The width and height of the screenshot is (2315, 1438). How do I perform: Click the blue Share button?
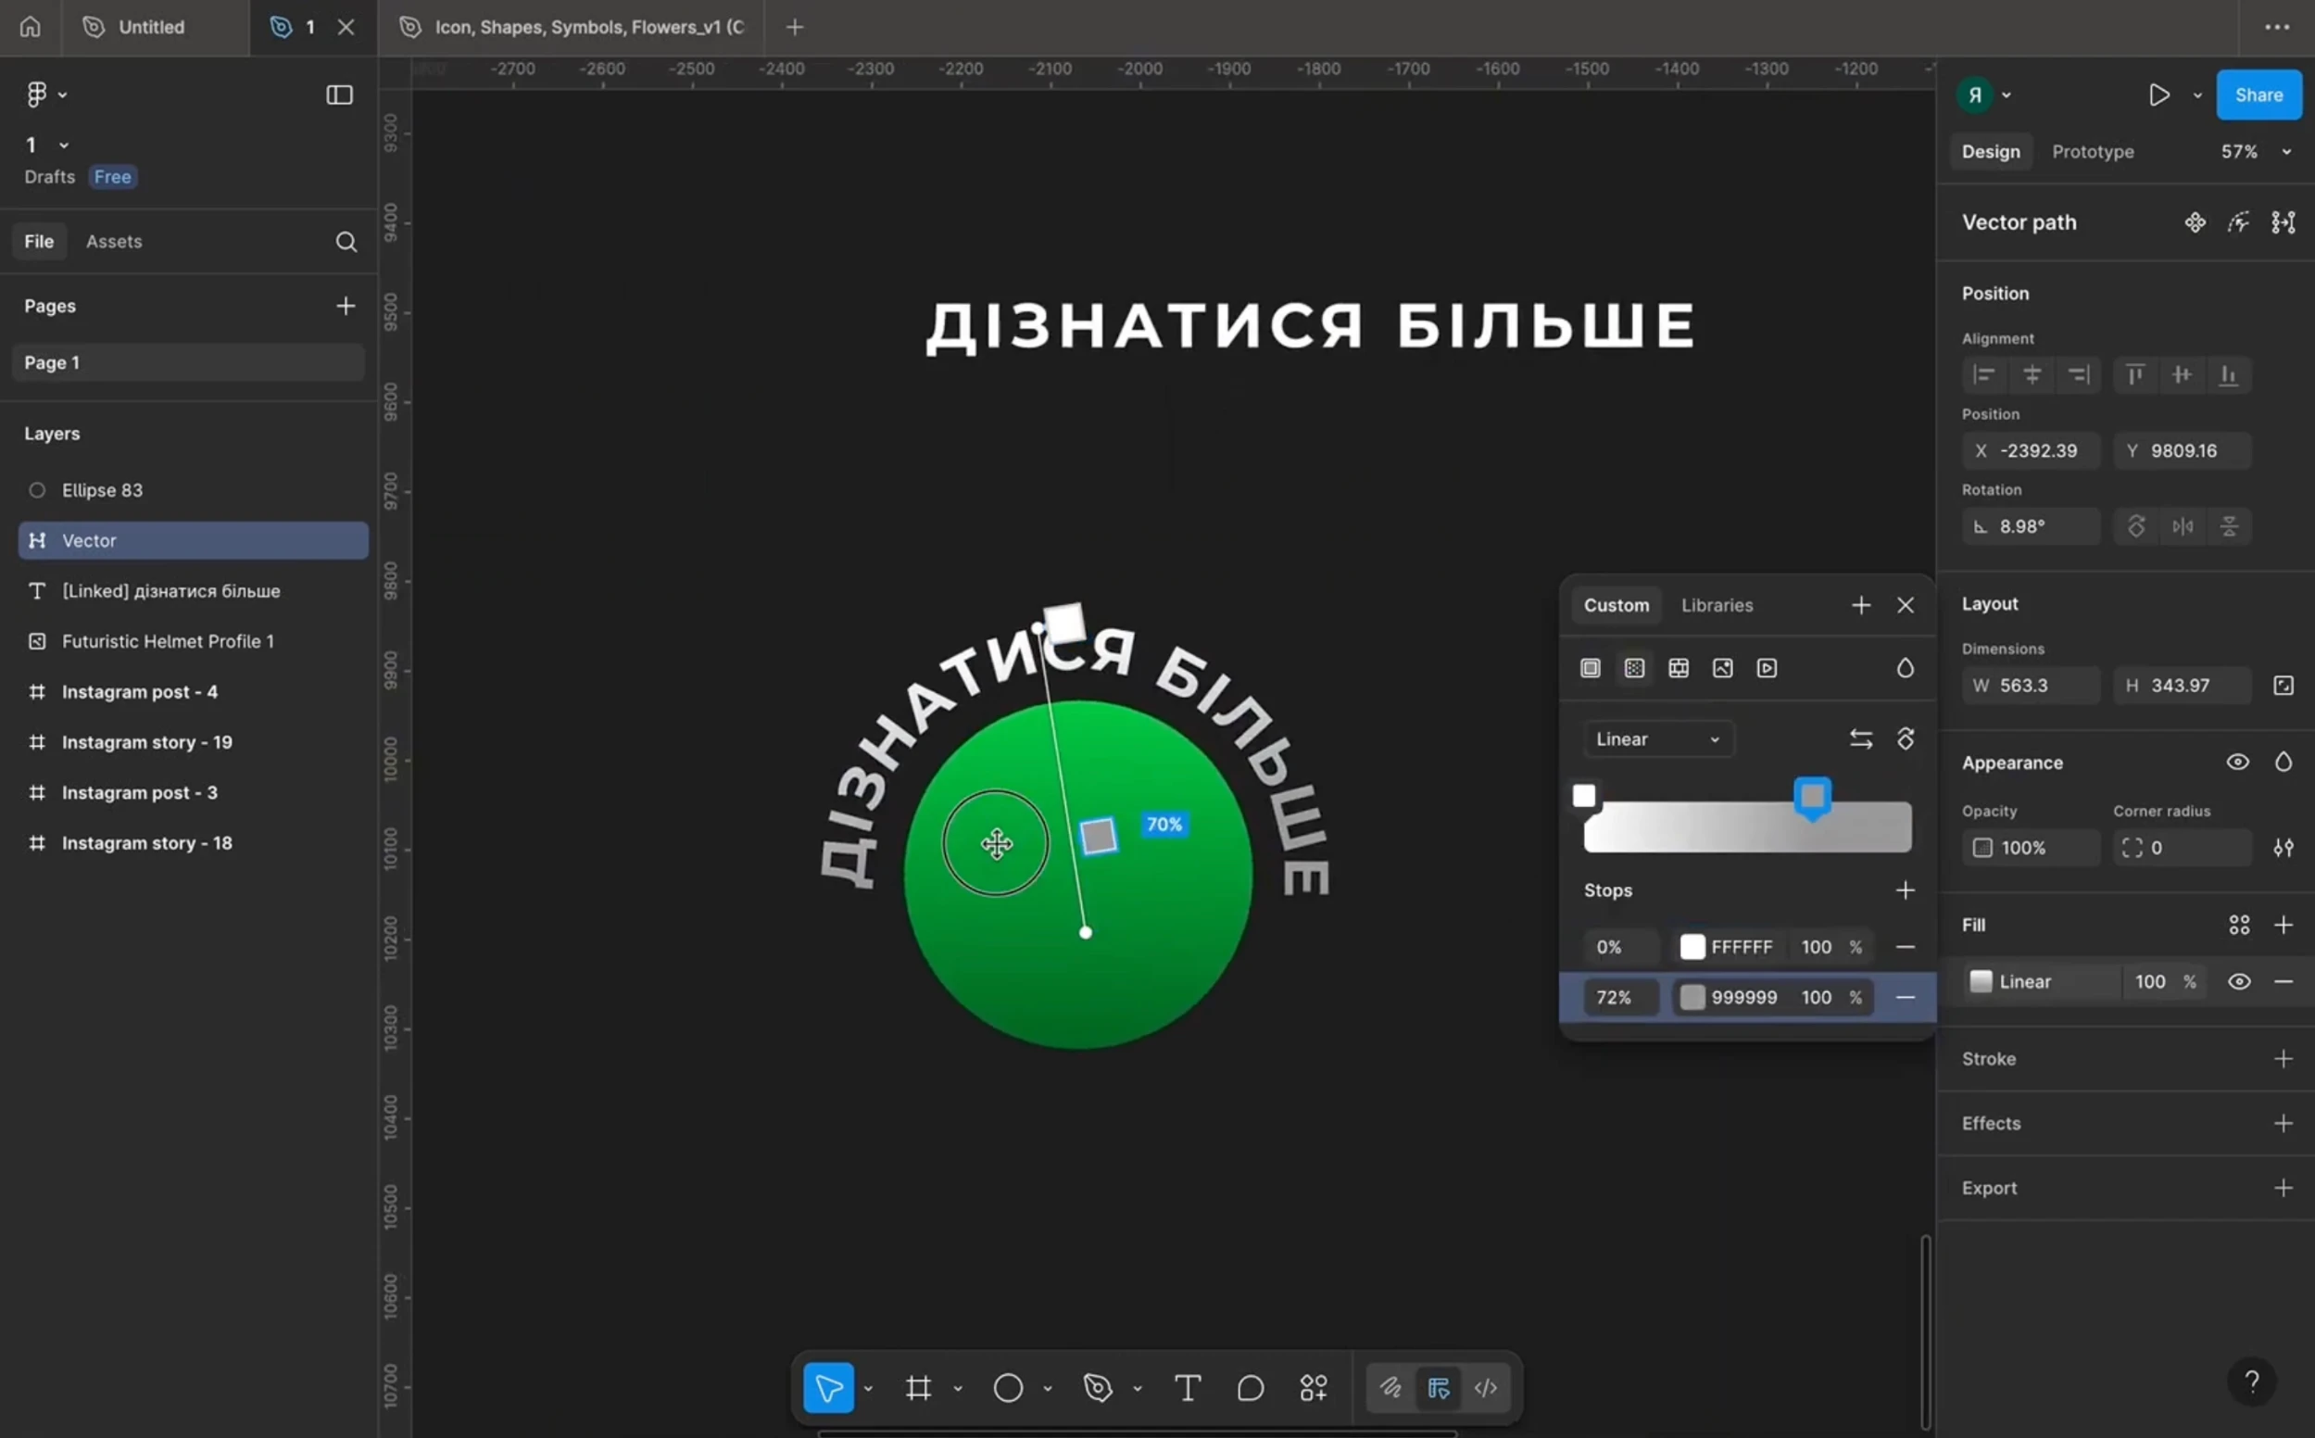pyautogui.click(x=2258, y=95)
